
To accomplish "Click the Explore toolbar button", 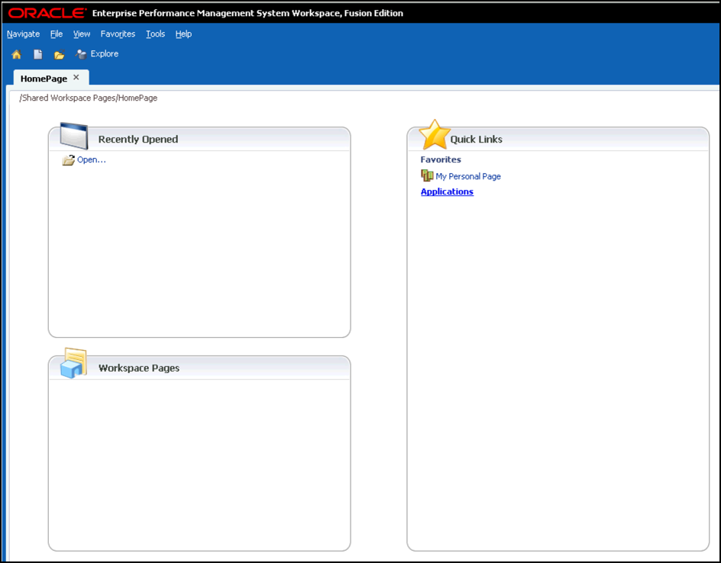I will pyautogui.click(x=97, y=54).
